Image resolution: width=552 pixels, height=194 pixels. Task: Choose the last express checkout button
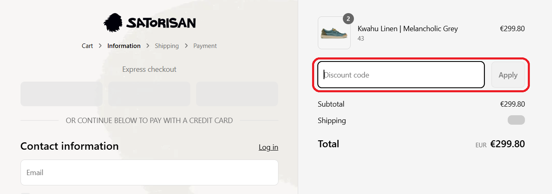coord(237,94)
